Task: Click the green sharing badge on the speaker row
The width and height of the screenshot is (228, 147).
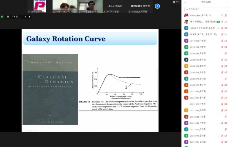Action: coord(218,22)
